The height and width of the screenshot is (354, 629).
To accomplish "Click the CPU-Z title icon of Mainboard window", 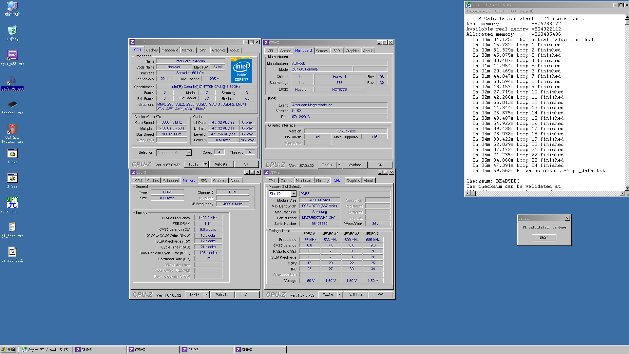I will (x=266, y=43).
